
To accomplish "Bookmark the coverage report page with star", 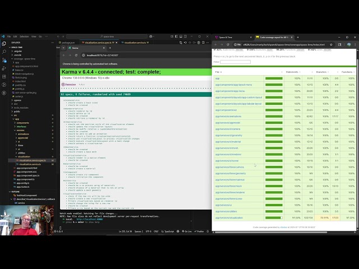I will (x=331, y=45).
